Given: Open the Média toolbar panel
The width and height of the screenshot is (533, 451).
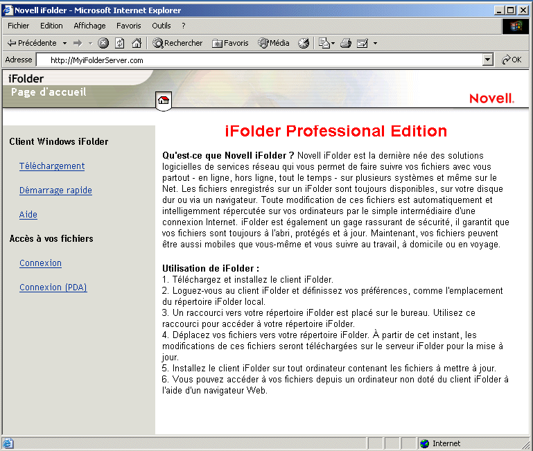Looking at the screenshot, I should tap(274, 43).
